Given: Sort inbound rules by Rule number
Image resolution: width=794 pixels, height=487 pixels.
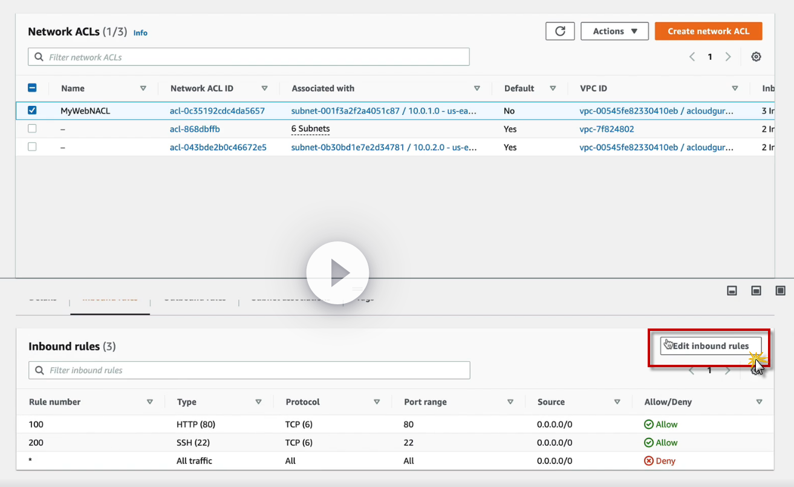Looking at the screenshot, I should click(150, 402).
